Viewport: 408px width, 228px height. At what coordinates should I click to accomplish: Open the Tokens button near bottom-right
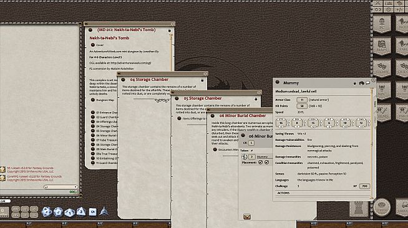(x=382, y=207)
